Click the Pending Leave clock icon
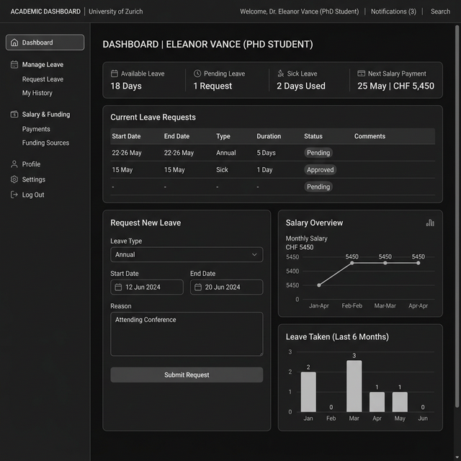Screen dimensions: 461x461 click(x=197, y=73)
